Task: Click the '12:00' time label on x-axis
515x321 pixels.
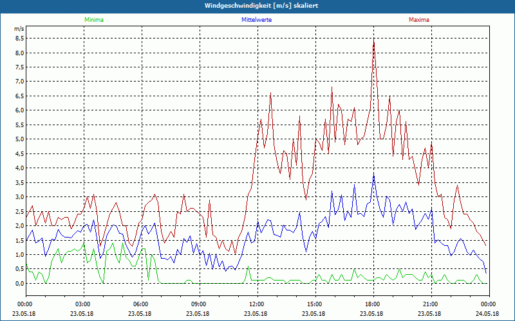Action: click(257, 304)
